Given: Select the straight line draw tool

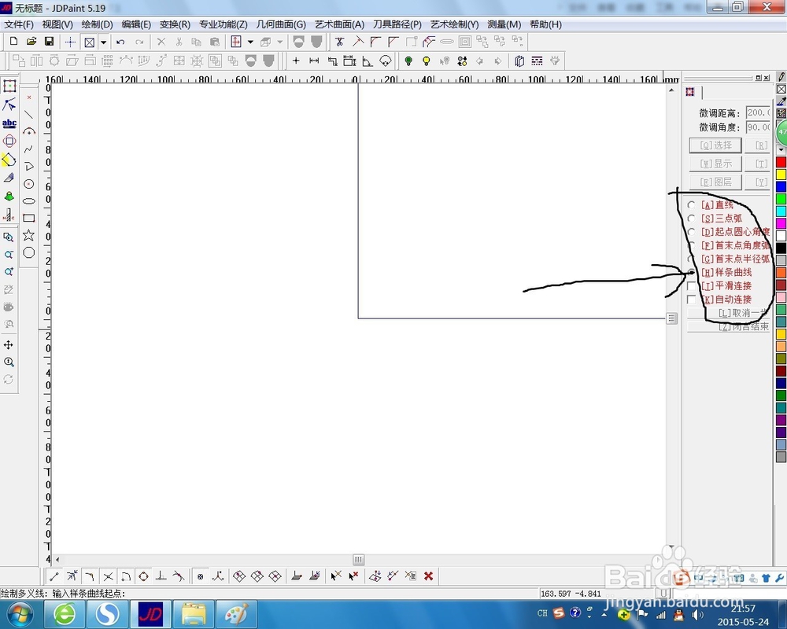Looking at the screenshot, I should tap(28, 114).
